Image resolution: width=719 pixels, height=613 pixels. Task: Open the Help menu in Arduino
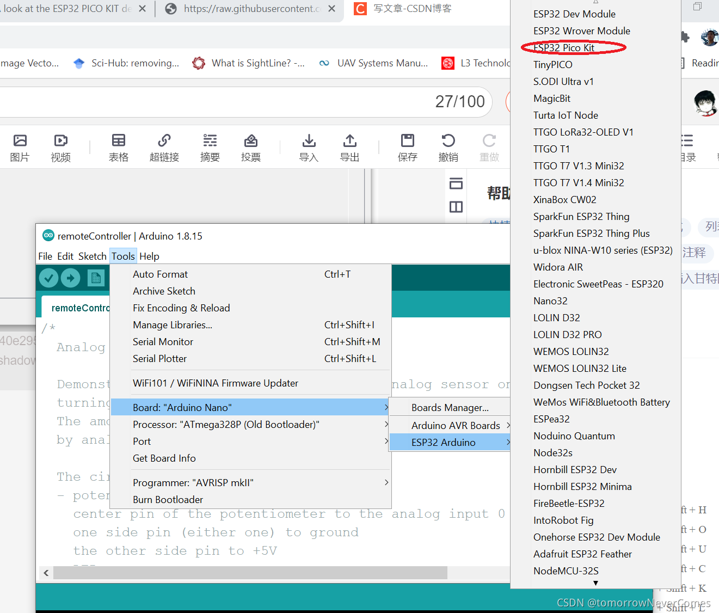tap(149, 256)
